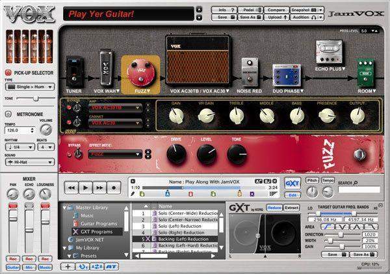Screen dimensions: 390x274
Task: Click the plus add button at bottom
Action: tap(68, 267)
